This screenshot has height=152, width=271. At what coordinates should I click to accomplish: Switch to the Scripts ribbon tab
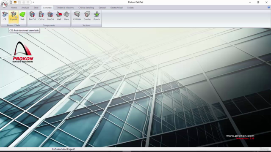pyautogui.click(x=130, y=8)
